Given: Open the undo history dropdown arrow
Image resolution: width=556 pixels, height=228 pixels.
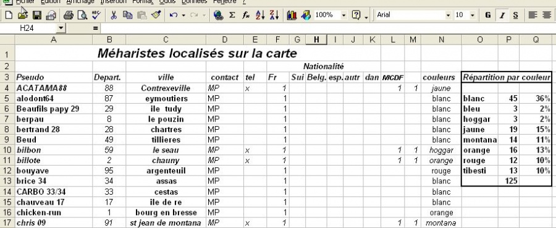Looking at the screenshot, I should tap(183, 15).
